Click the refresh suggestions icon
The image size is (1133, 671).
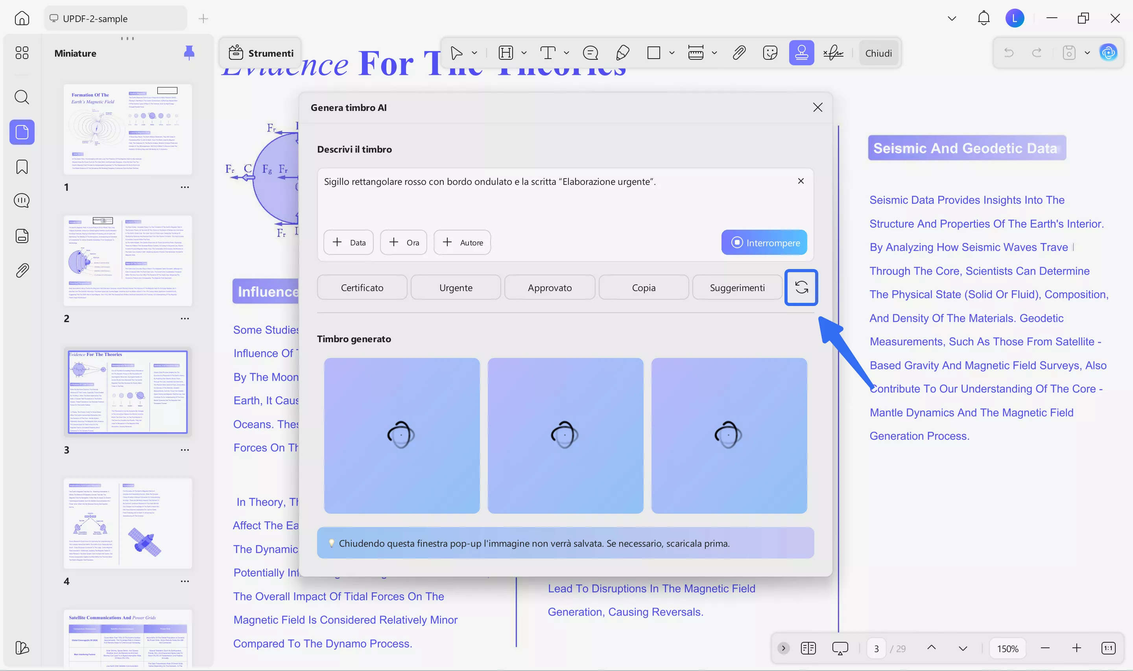[x=801, y=288]
